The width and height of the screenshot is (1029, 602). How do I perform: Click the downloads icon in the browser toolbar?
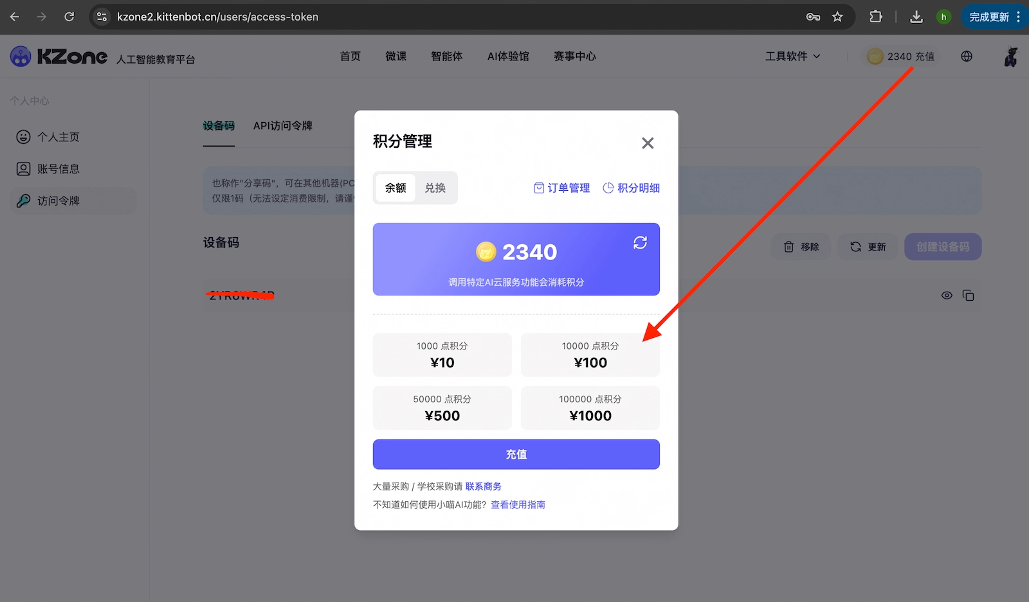916,17
